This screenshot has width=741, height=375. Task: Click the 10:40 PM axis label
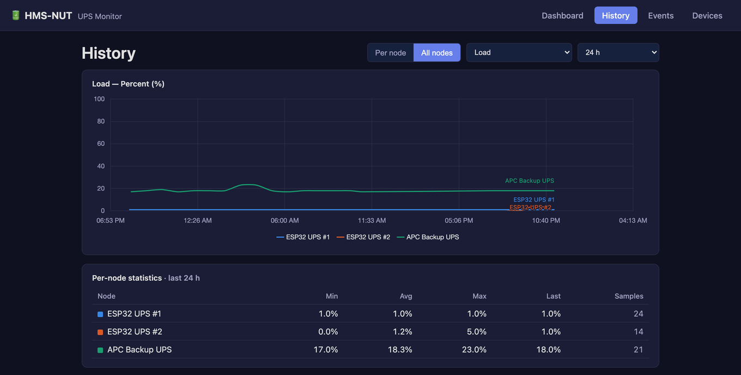546,220
